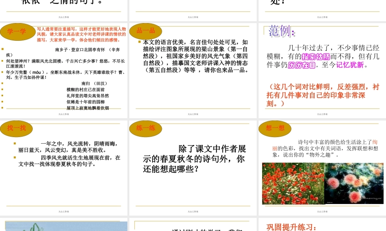Click the 练一练 oval label
This screenshot has width=386, height=231.
tap(146, 128)
